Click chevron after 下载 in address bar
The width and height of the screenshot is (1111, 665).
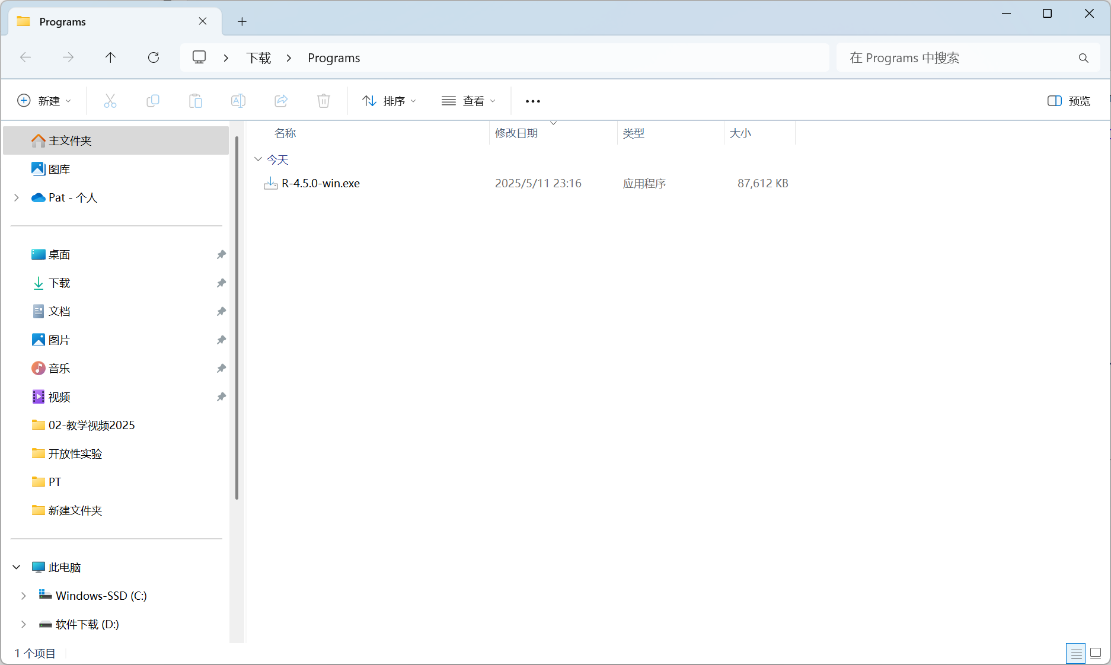click(289, 58)
